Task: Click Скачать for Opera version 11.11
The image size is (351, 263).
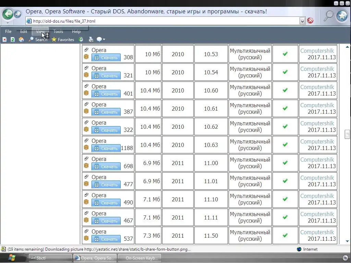Action: click(x=106, y=221)
